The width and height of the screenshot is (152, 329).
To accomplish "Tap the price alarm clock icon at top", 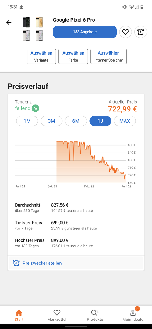I will click(141, 32).
